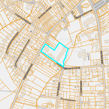Click the Begonialaan street label
This screenshot has height=109, width=109.
84,14
